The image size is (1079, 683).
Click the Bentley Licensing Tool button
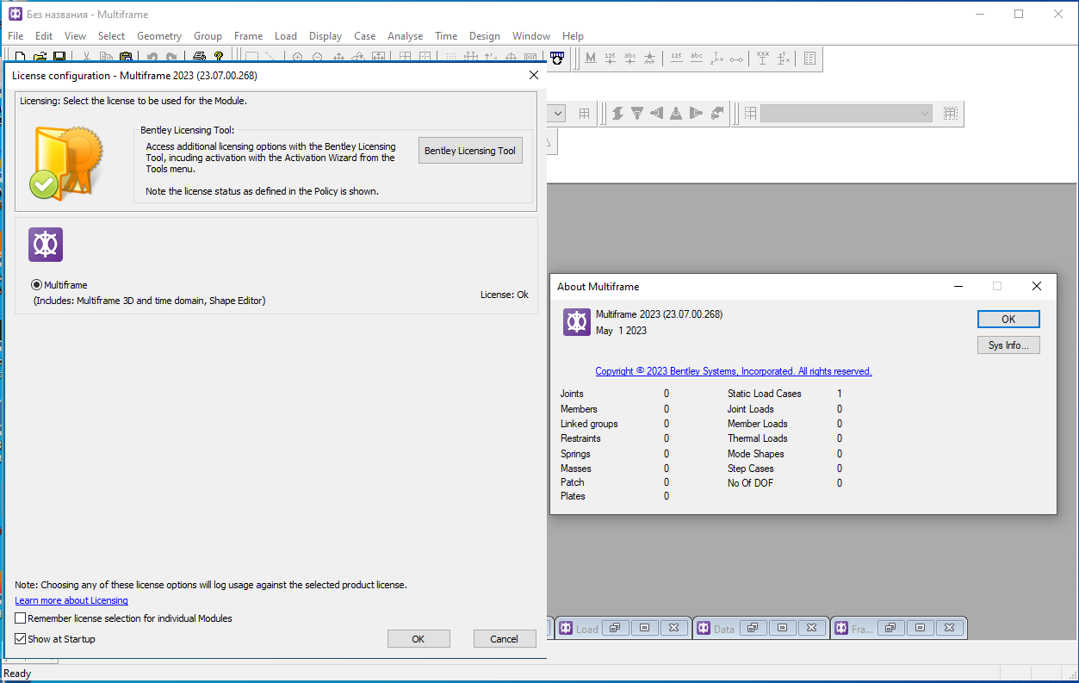(x=470, y=151)
